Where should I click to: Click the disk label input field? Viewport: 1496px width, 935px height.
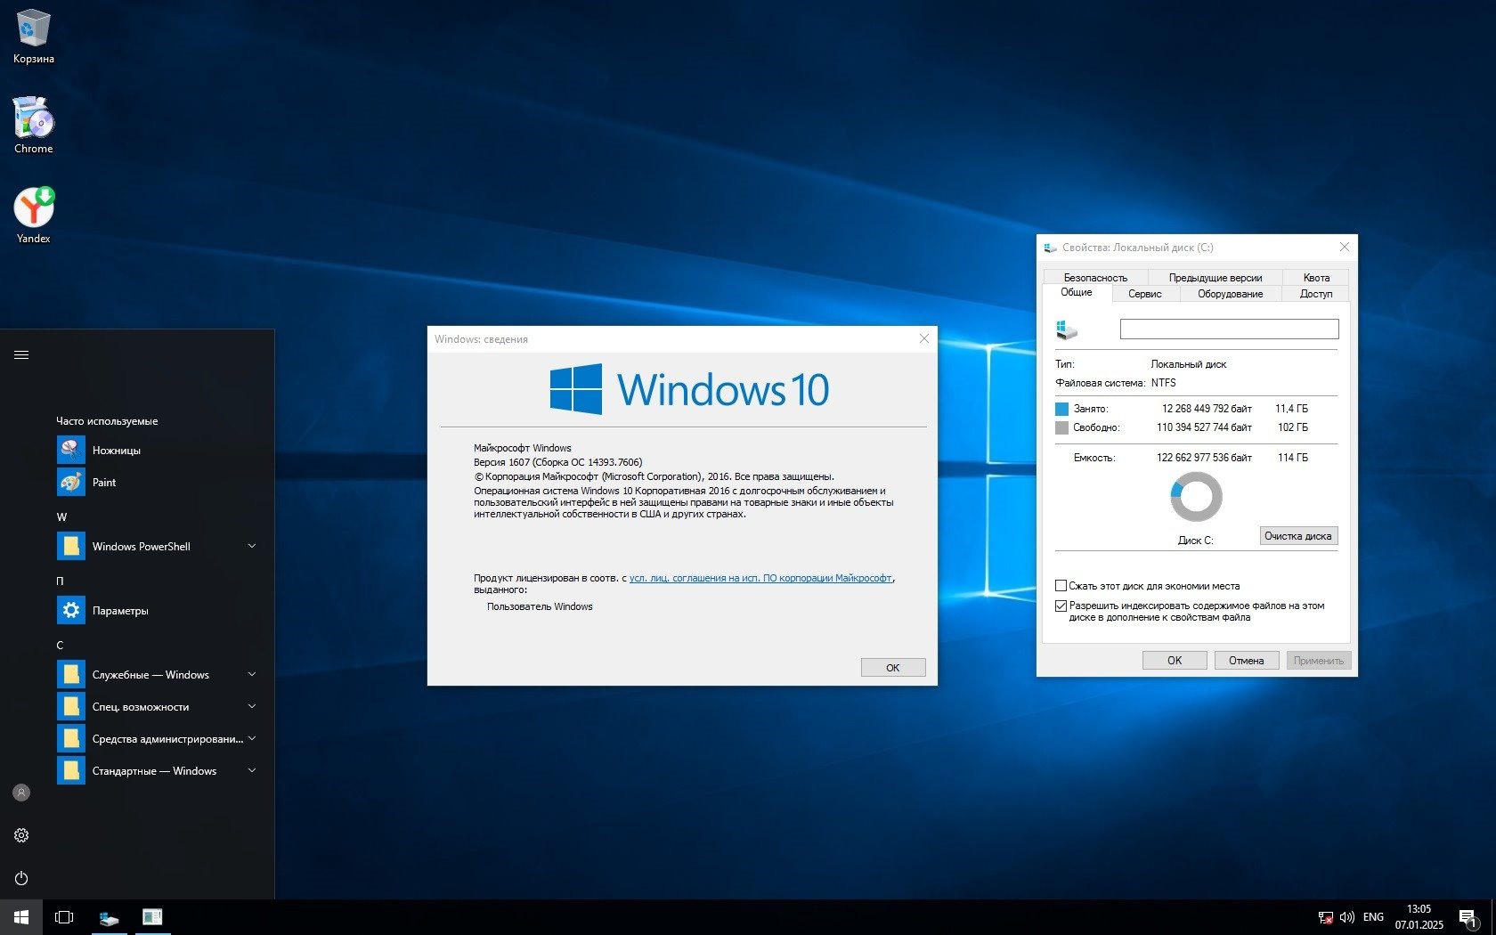1229,329
